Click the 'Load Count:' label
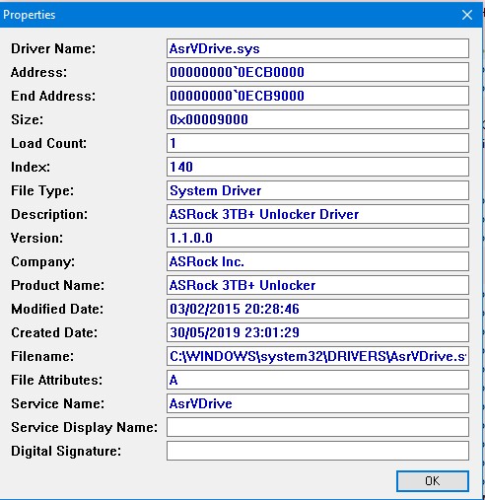 tap(48, 143)
